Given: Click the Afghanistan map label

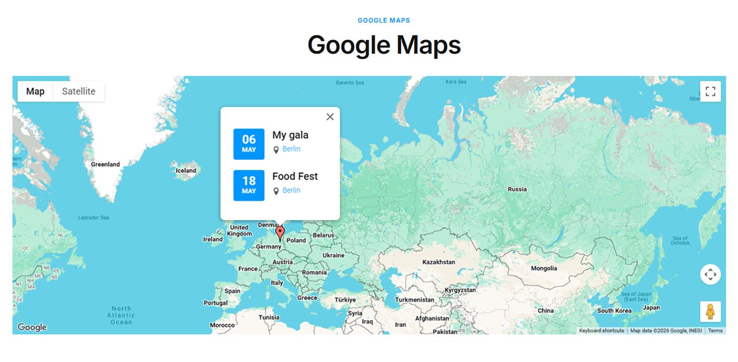Looking at the screenshot, I should (432, 318).
